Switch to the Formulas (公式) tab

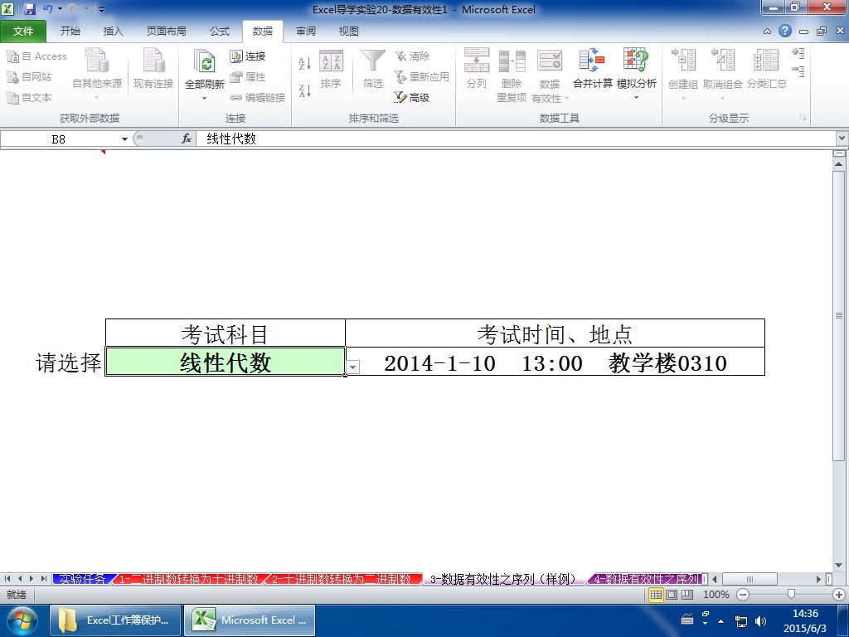coord(220,31)
